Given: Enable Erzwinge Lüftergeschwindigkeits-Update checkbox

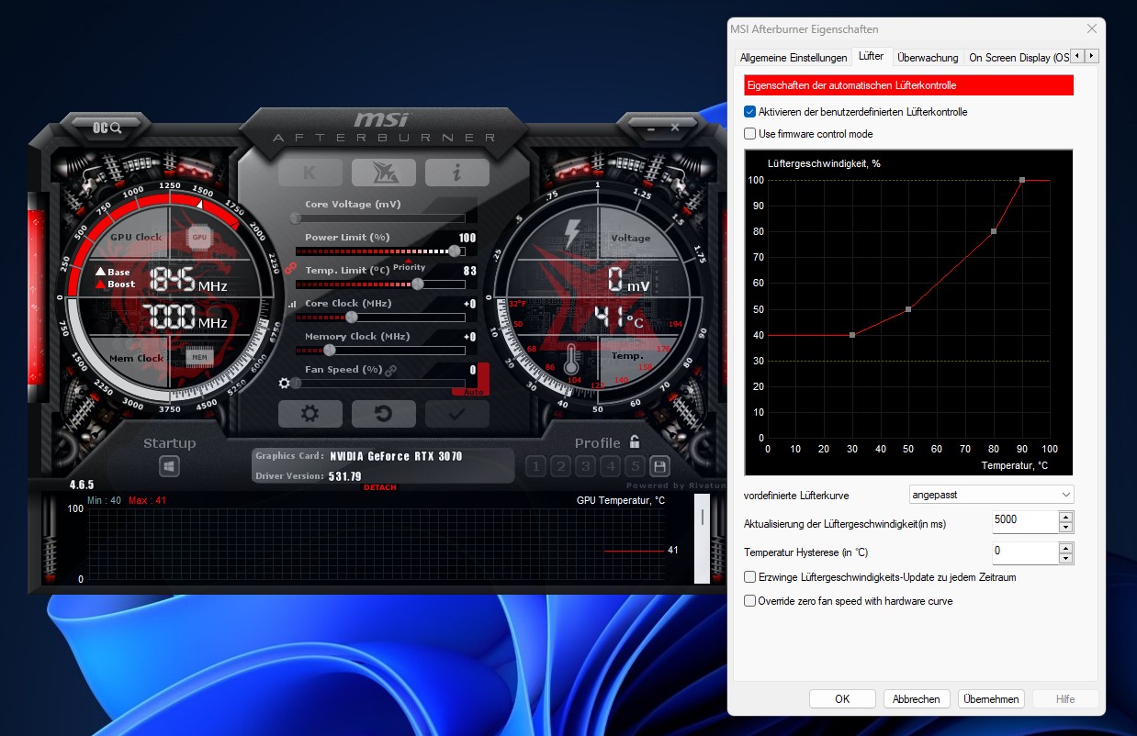Looking at the screenshot, I should (x=750, y=577).
